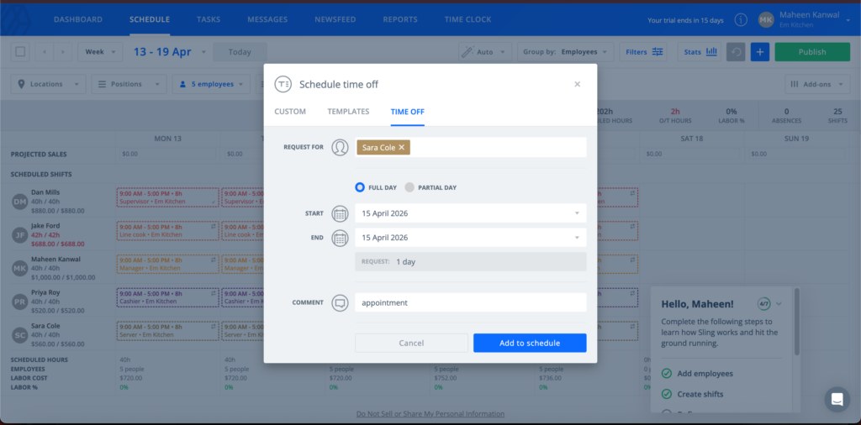Screen dimensions: 861x425
Task: Open the Positions filter dropdown
Action: (x=129, y=84)
